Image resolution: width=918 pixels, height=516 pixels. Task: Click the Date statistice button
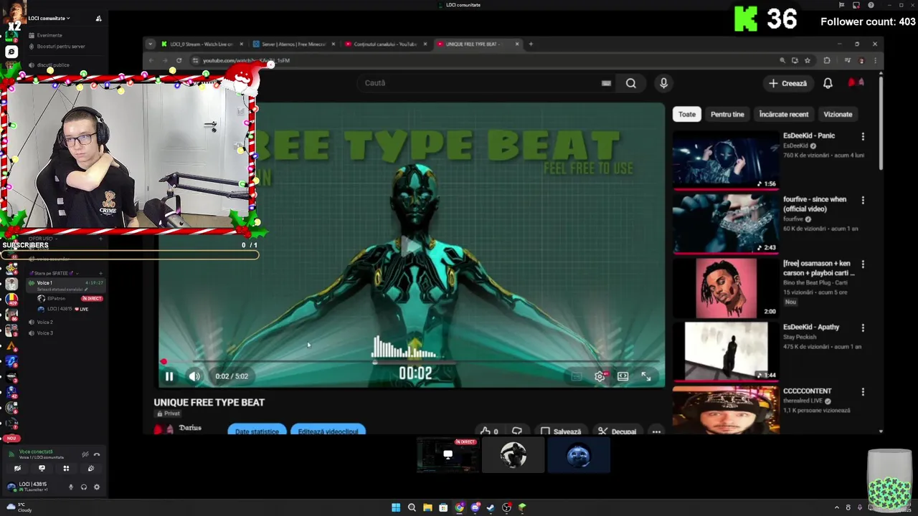[x=257, y=431]
